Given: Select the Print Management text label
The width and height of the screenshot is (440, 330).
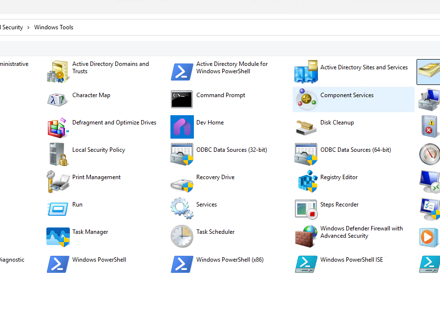Looking at the screenshot, I should click(x=96, y=177).
